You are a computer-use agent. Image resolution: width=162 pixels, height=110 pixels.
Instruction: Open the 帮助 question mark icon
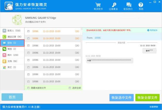(141, 5)
